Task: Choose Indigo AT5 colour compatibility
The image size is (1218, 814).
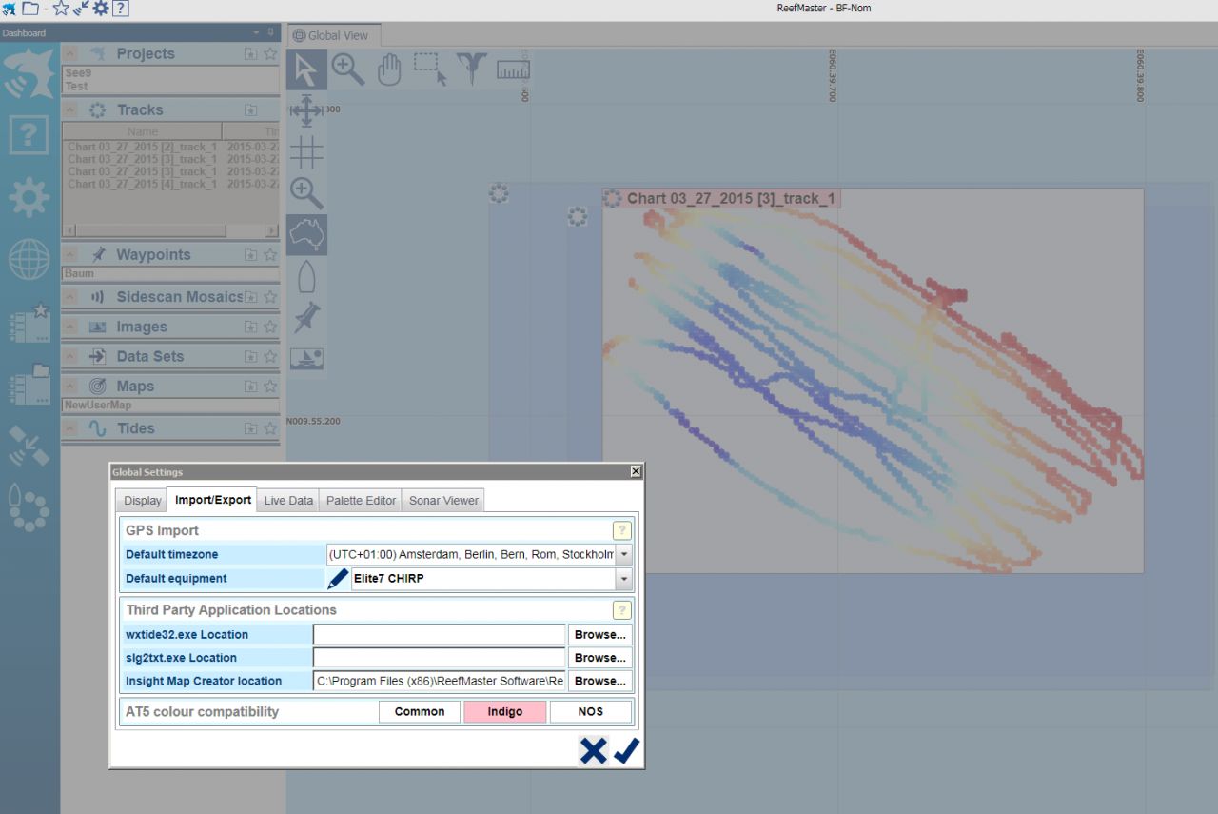Action: pyautogui.click(x=504, y=711)
